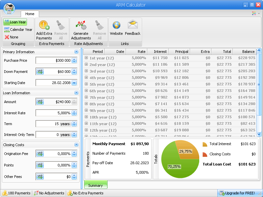The width and height of the screenshot is (263, 197).
Task: Collapse the Primary Information panel
Action: coord(76,52)
